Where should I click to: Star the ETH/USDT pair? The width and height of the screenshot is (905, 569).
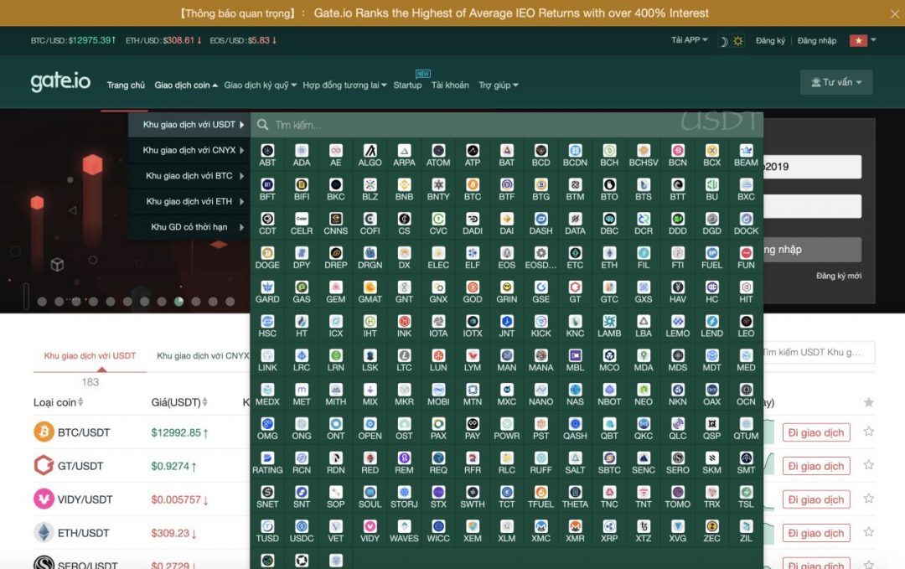click(x=869, y=532)
